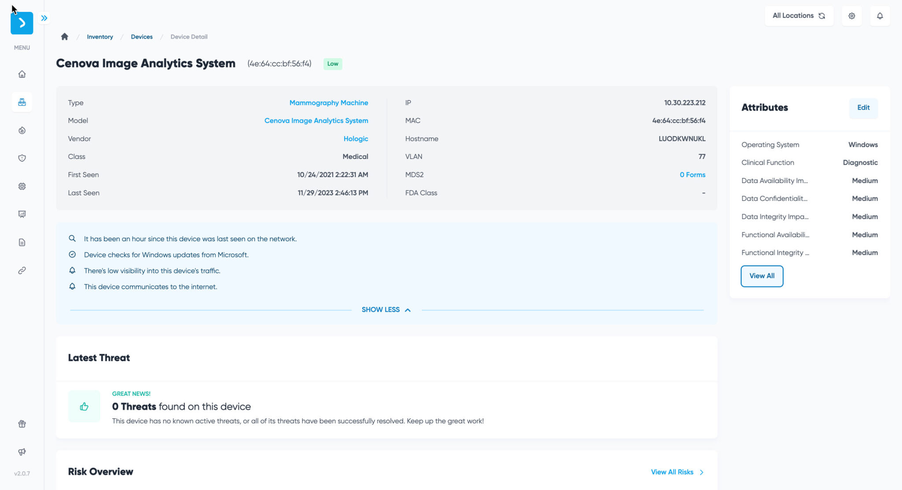
Task: Click the Edit attributes button
Action: [863, 108]
